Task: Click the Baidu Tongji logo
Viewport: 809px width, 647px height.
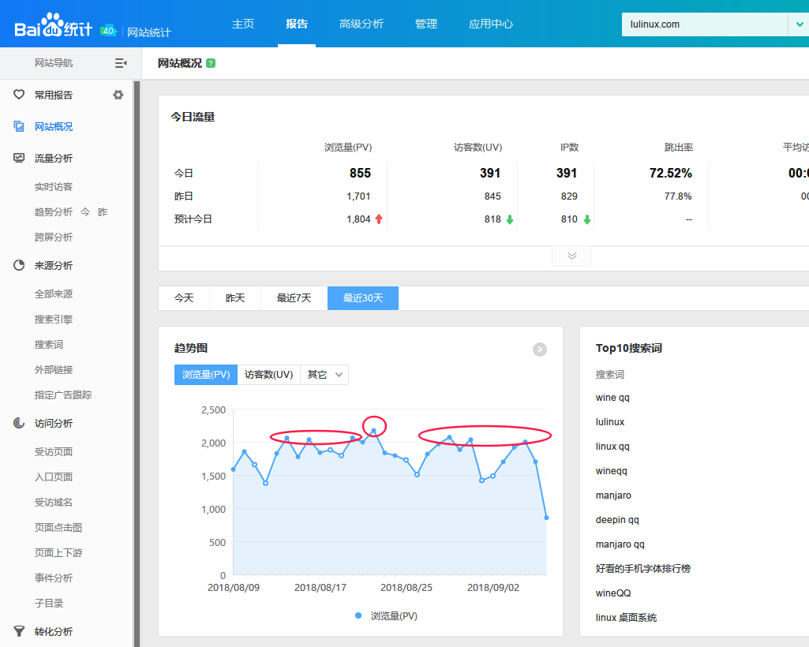Action: (53, 24)
